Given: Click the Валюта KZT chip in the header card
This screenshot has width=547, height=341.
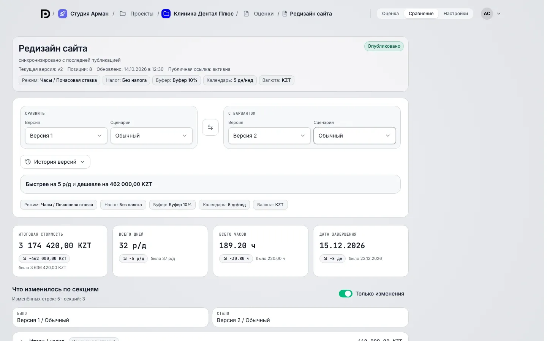Looking at the screenshot, I should coord(277,80).
